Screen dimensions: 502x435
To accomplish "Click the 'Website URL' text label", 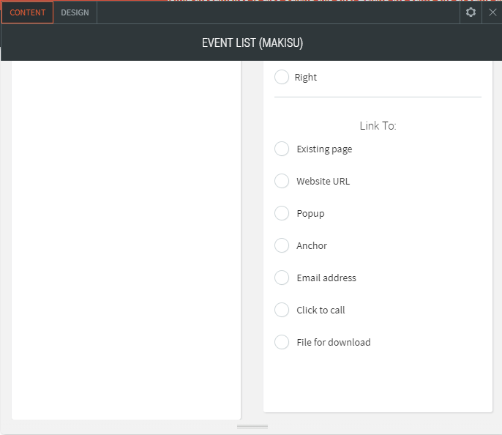I will tap(323, 181).
